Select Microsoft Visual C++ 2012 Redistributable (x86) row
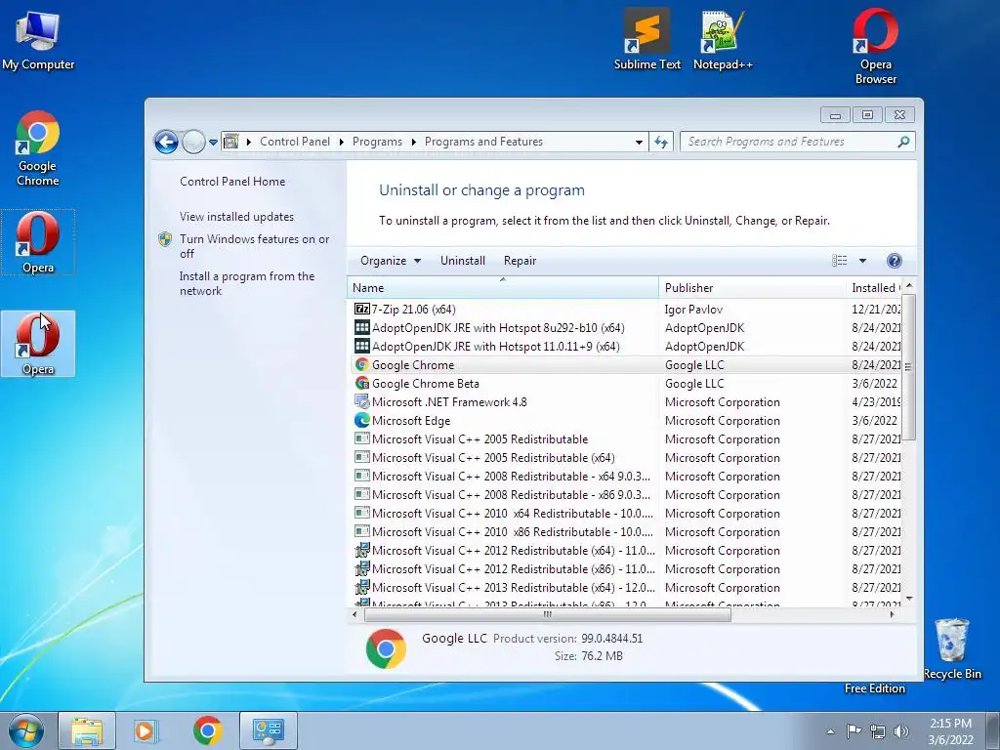1000x750 pixels. click(x=625, y=569)
